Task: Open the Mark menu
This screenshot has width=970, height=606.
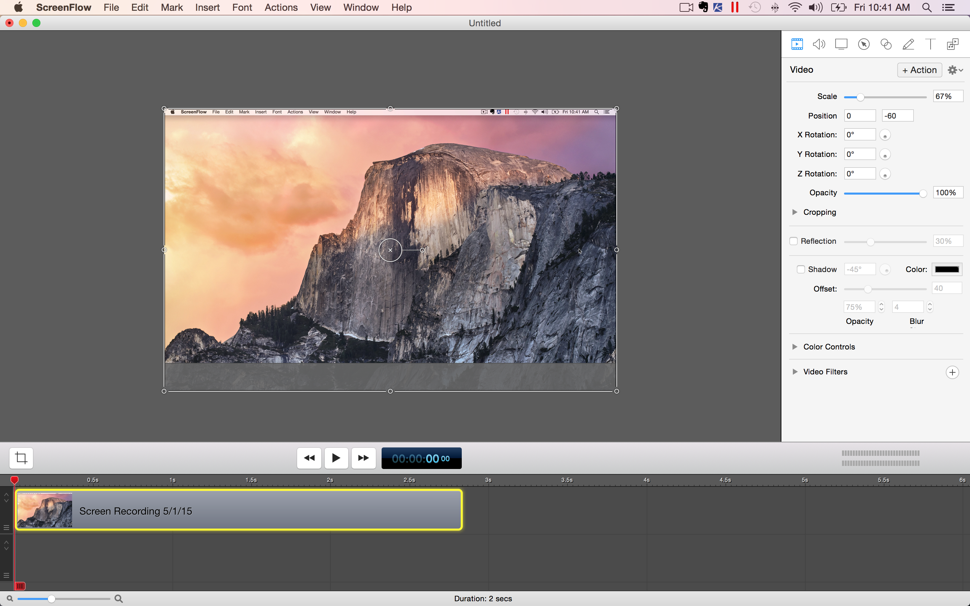Action: point(171,7)
